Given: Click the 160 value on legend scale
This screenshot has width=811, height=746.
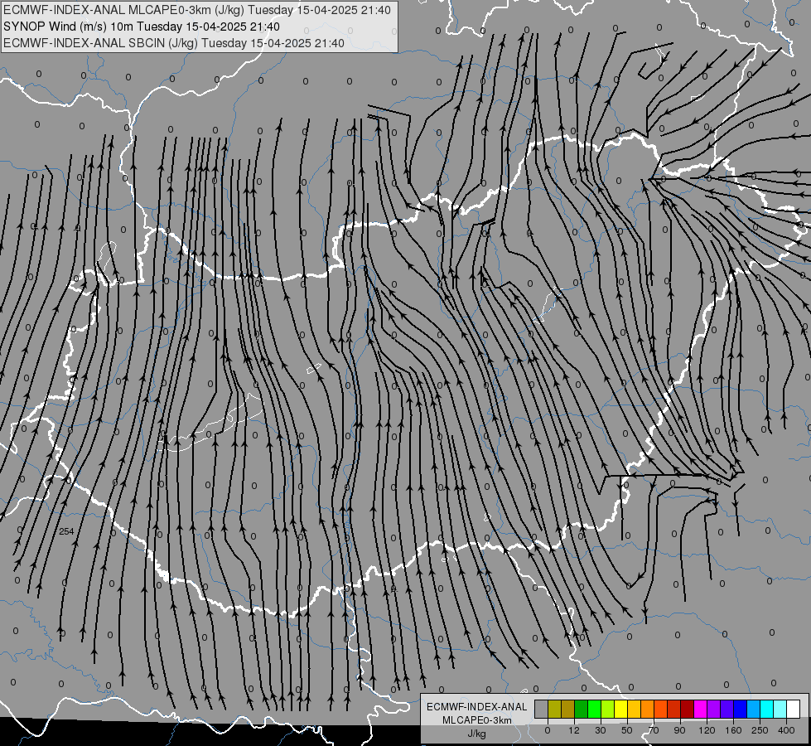Looking at the screenshot, I should [x=733, y=730].
